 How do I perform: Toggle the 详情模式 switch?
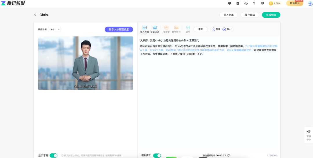point(157,155)
